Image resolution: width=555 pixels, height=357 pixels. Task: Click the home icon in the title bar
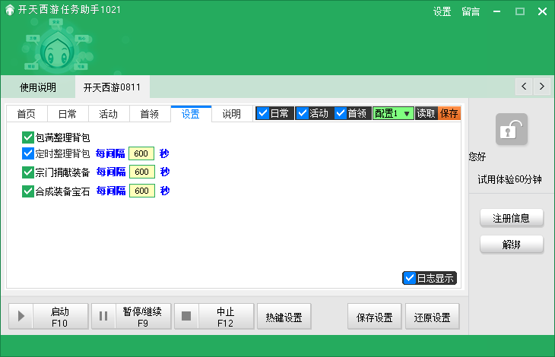9,11
